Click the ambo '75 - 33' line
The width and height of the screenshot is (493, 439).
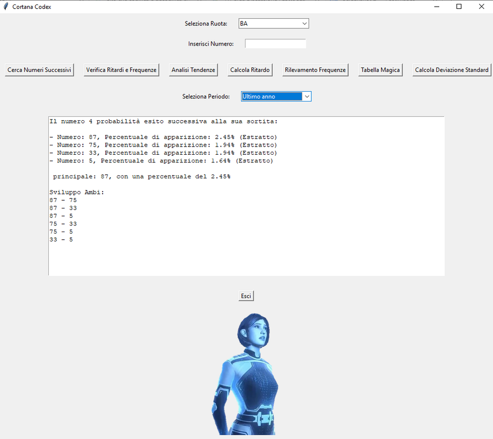[63, 224]
